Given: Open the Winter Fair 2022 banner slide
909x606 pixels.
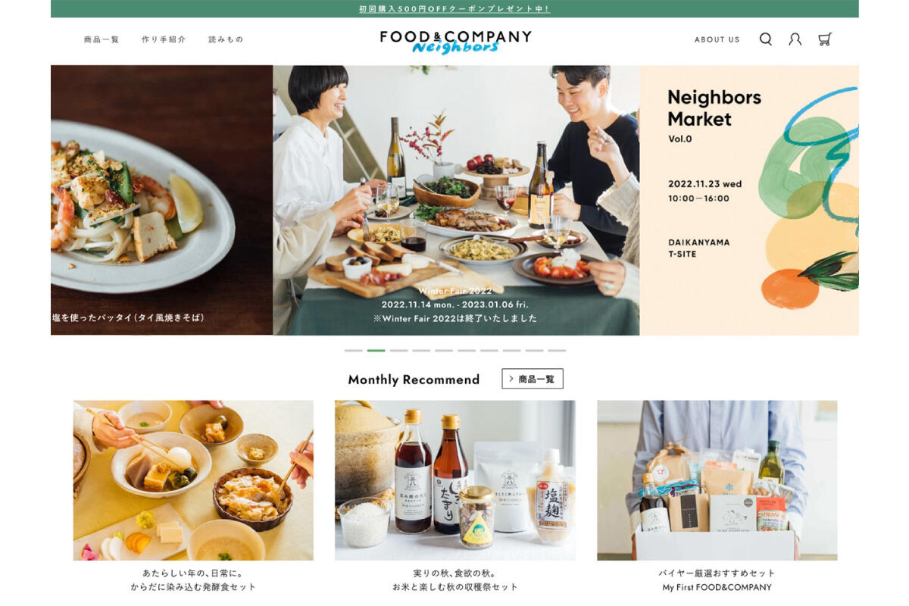Looking at the screenshot, I should (x=456, y=200).
